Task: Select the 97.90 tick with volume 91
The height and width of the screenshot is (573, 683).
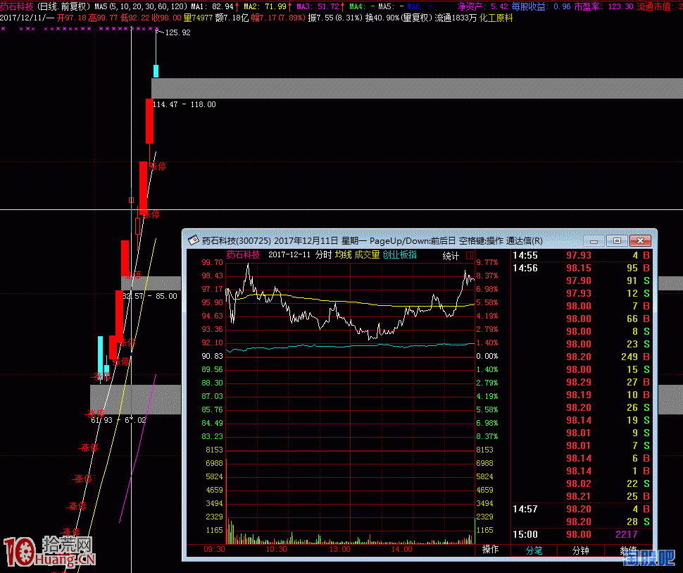Action: [x=582, y=281]
